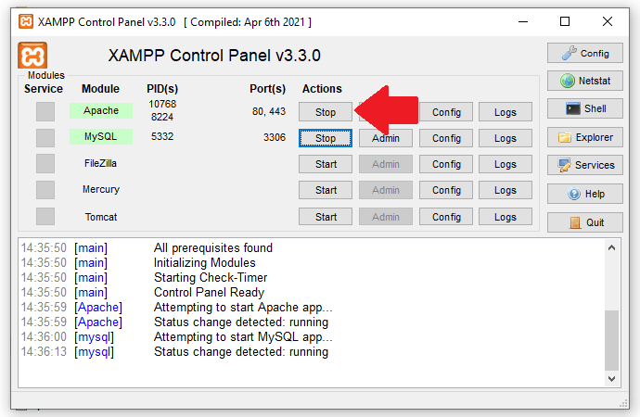Click the Mercury module name

coord(101,190)
